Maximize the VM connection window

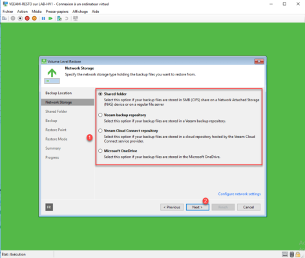[x=284, y=4]
